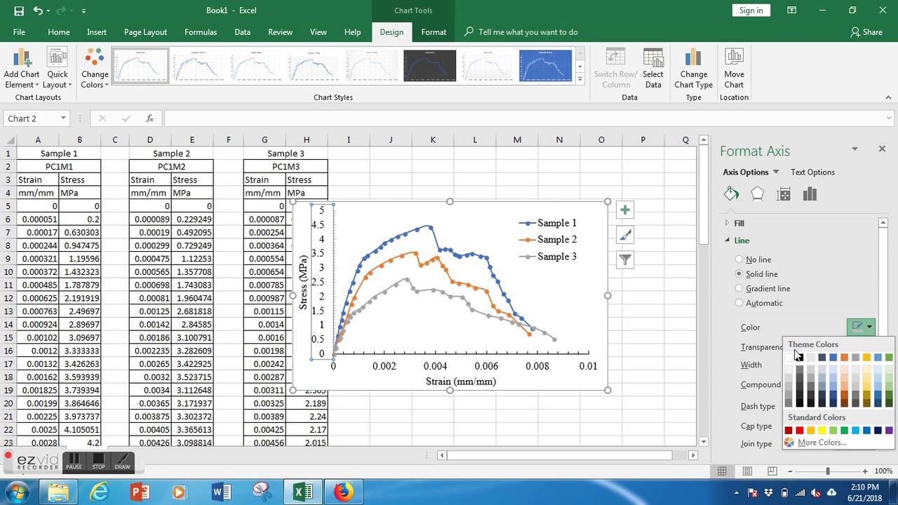Image resolution: width=898 pixels, height=505 pixels.
Task: Click Ezvid Stop button
Action: pyautogui.click(x=98, y=462)
